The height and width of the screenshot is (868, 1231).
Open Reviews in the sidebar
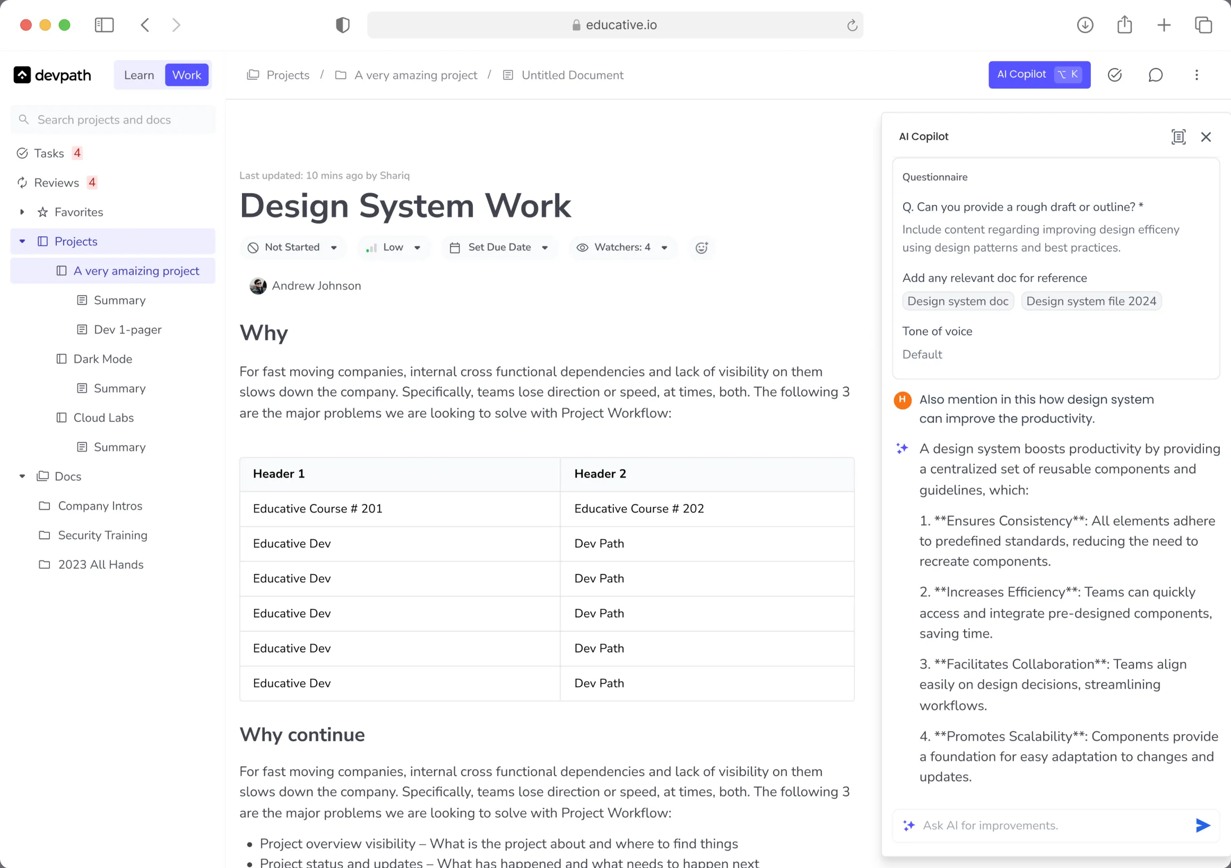(x=56, y=183)
